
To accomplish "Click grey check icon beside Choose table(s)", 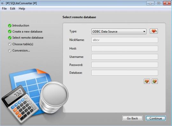I will tap(10, 44).
